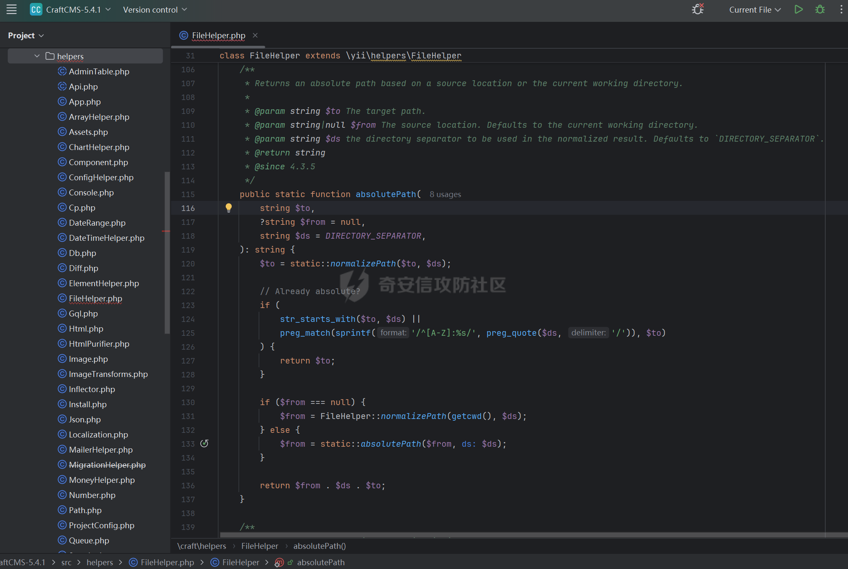Close the FileHelper.php tab
Image resolution: width=848 pixels, height=569 pixels.
click(255, 35)
